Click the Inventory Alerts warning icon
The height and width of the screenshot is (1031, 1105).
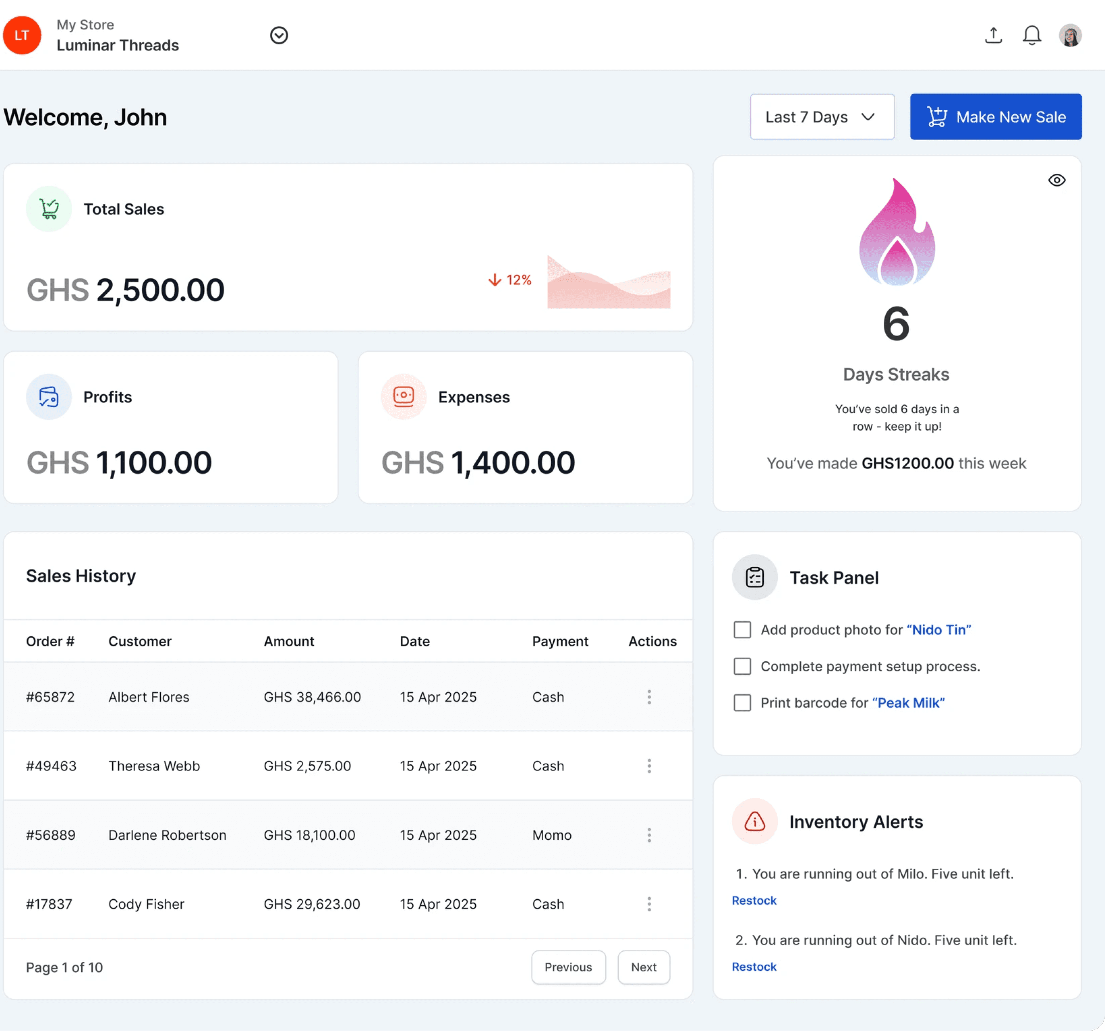coord(754,821)
